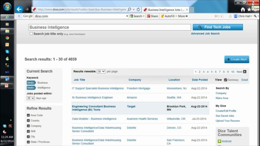Open Results viewable per page dropdown

(x=101, y=71)
